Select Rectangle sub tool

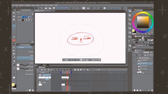[25, 51]
